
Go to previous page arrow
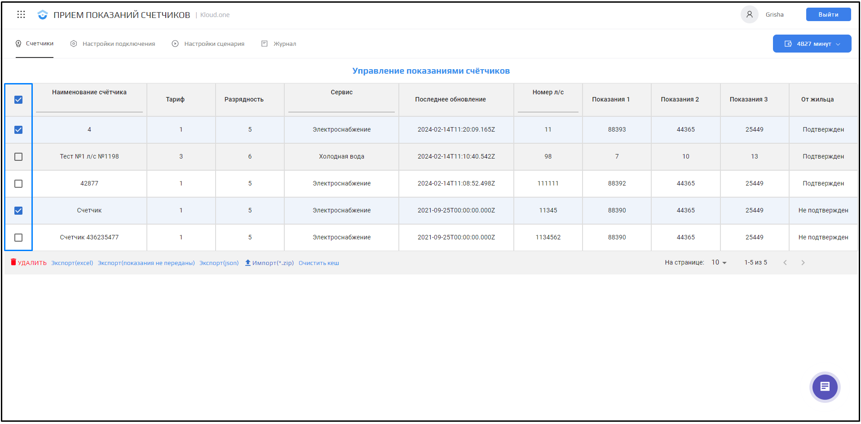(x=785, y=263)
